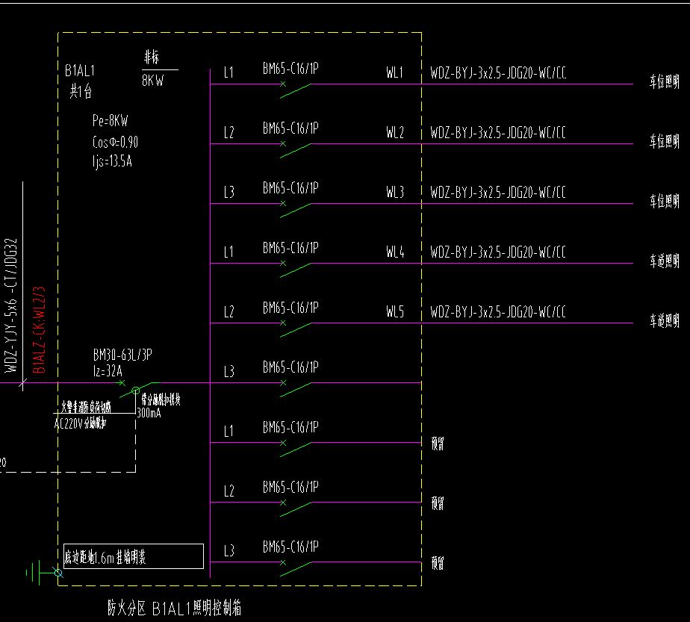
Task: Select WDZ-BYJ-3x2.5 cable spec on WL1 row
Action: (497, 72)
